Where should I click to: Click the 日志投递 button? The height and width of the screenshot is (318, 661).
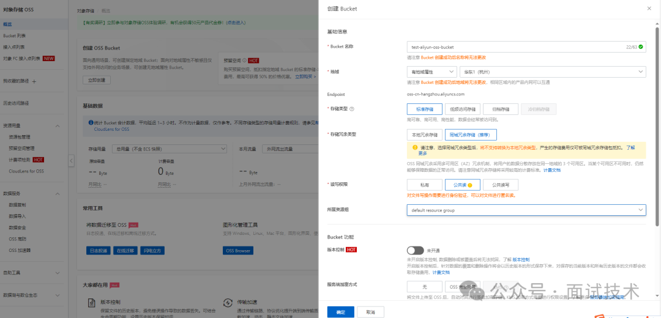click(98, 251)
